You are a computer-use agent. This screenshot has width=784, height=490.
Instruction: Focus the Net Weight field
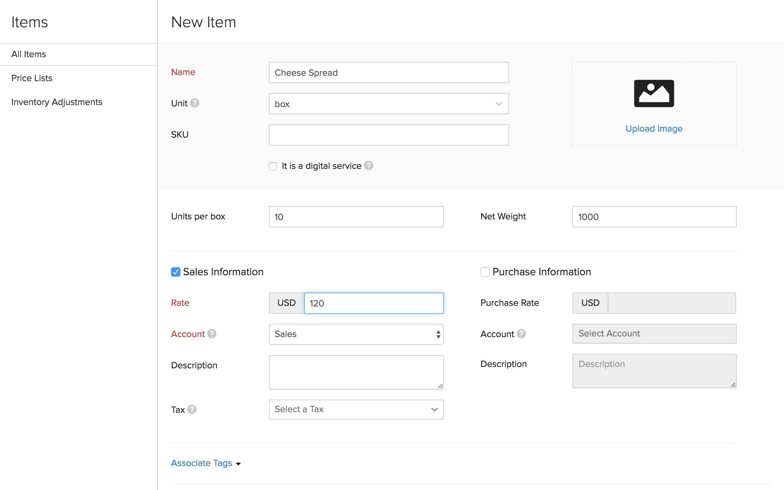(654, 217)
